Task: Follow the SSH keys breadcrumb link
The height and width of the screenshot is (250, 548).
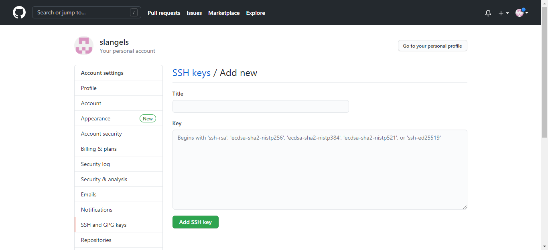Action: click(191, 73)
